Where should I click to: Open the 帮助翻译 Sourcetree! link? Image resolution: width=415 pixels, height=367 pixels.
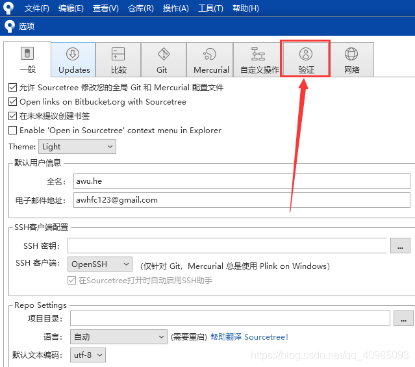point(249,337)
